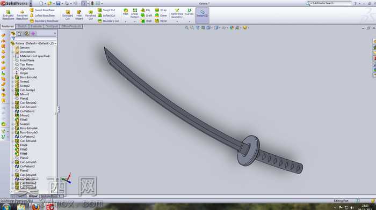Open Reference Geometry tool
The image size is (376, 210).
pos(177,13)
